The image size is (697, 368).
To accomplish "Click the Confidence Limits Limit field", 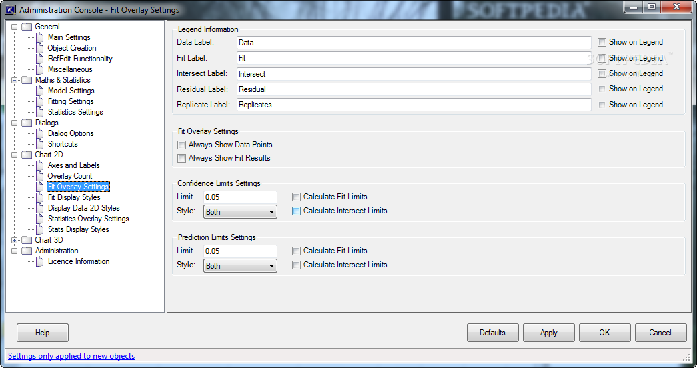I will (240, 197).
